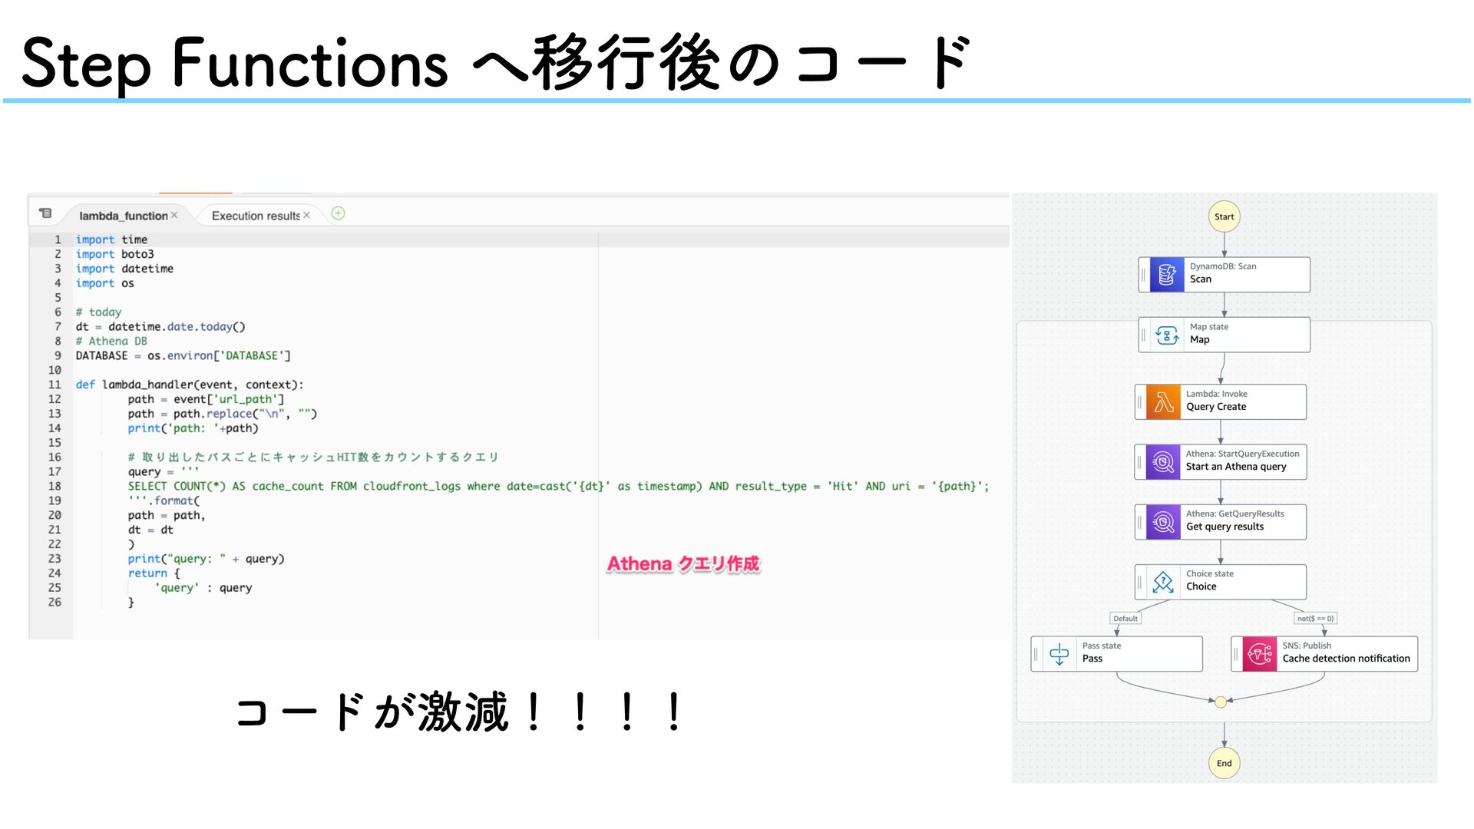Click 'import datetime' code line

pos(124,269)
